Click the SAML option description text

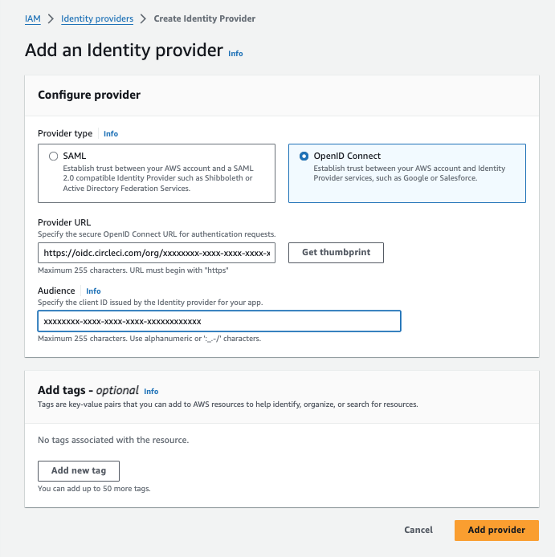(159, 178)
